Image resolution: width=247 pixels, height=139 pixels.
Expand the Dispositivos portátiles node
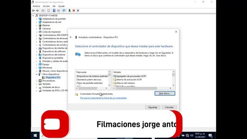tap(37, 58)
